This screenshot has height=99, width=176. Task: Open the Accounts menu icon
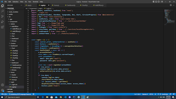pyautogui.click(x=2, y=85)
